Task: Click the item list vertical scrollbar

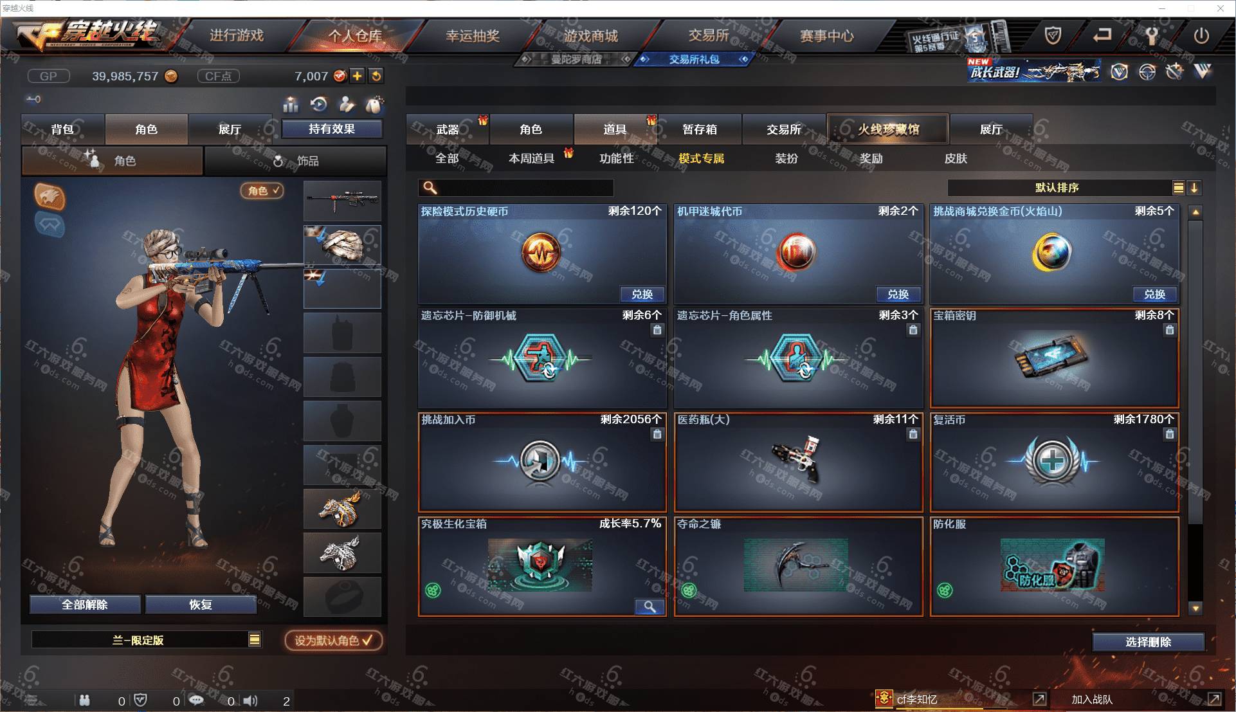Action: coord(1195,371)
